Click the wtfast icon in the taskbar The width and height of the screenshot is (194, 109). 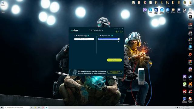pos(46,107)
